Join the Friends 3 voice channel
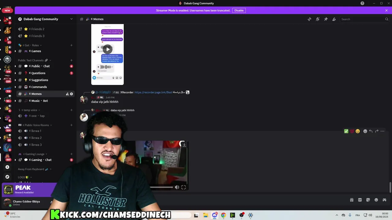392x220 pixels. pyautogui.click(x=45, y=36)
